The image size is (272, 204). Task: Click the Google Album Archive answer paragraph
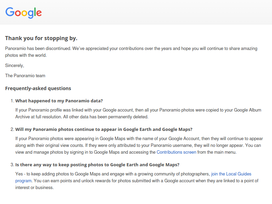click(138, 114)
